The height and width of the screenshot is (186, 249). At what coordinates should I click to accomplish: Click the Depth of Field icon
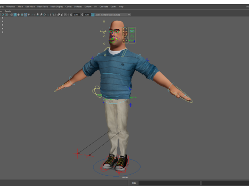(x=48, y=14)
